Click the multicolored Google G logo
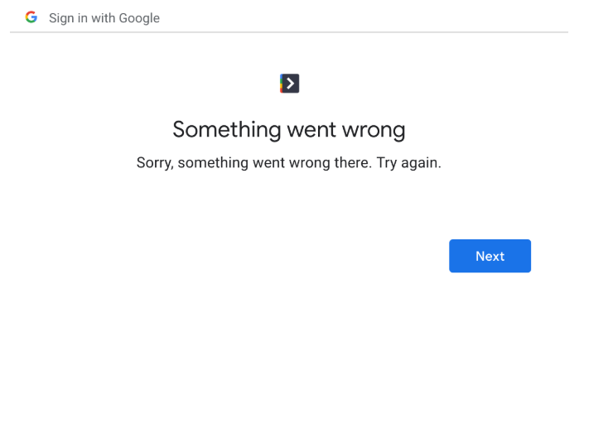The image size is (608, 424). (31, 17)
